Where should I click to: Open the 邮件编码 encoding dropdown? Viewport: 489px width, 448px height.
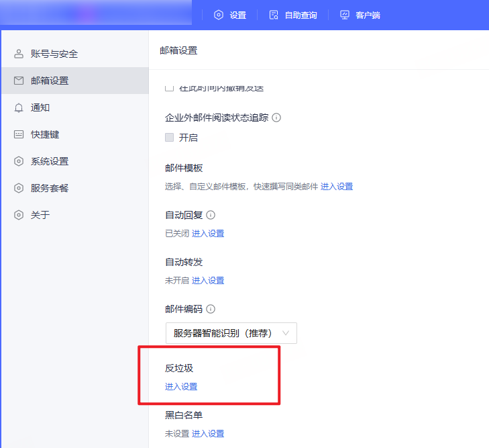(231, 332)
